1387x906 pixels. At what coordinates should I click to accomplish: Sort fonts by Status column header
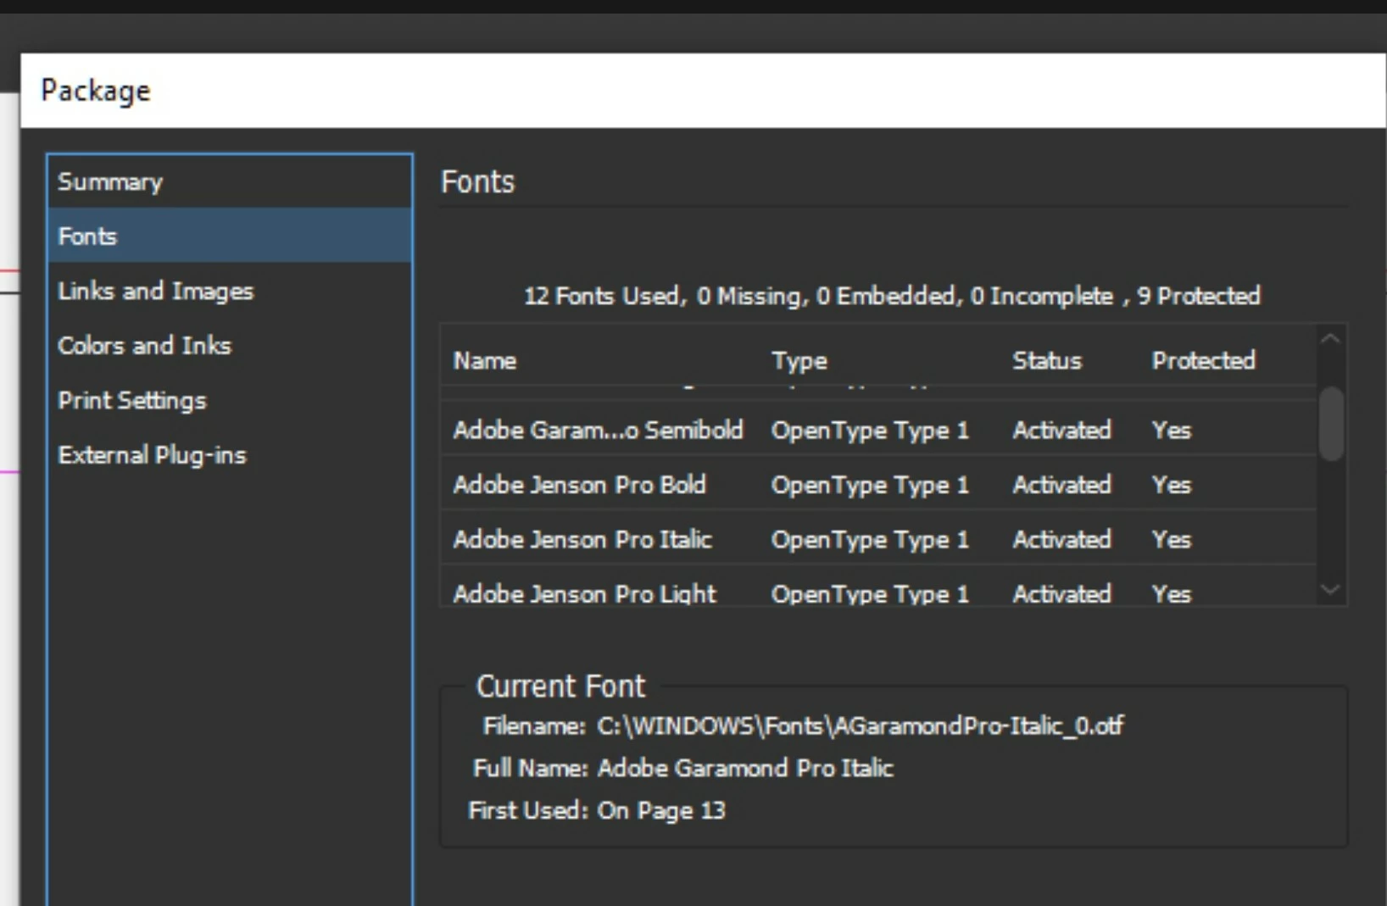click(x=1047, y=361)
